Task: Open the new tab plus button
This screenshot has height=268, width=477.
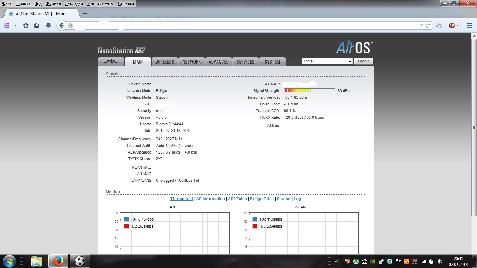Action: click(x=85, y=14)
